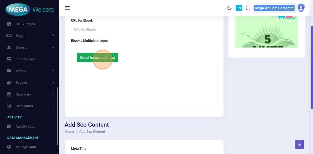Click Home breadcrumb link
Image resolution: width=313 pixels, height=154 pixels.
click(x=69, y=131)
